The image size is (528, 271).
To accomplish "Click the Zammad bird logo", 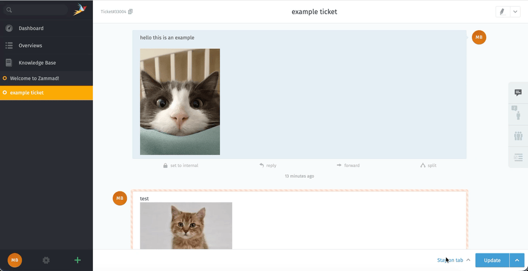I will point(80,9).
